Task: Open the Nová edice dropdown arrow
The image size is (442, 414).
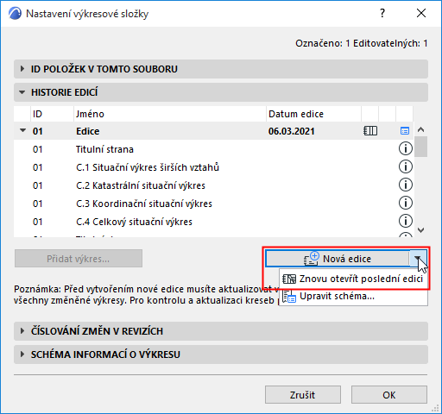Action: coord(417,259)
